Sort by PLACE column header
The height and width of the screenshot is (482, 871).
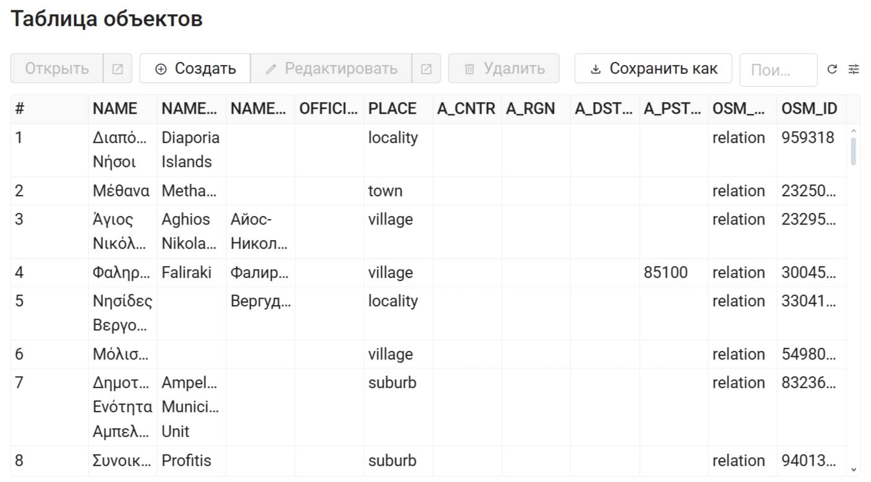point(392,109)
